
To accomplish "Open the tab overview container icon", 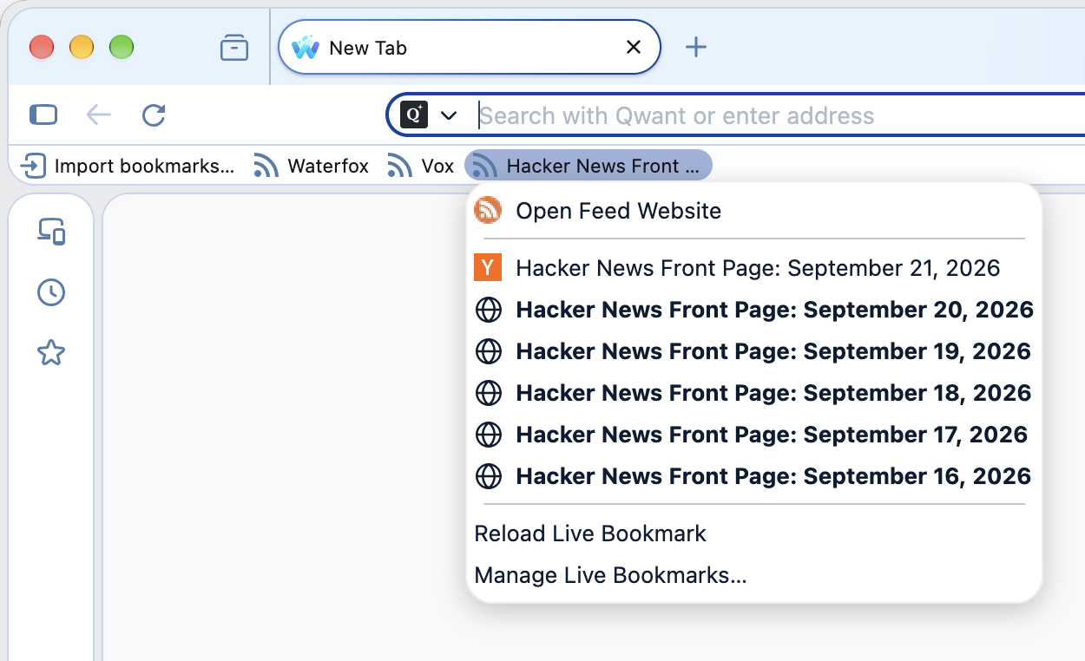I will (234, 47).
